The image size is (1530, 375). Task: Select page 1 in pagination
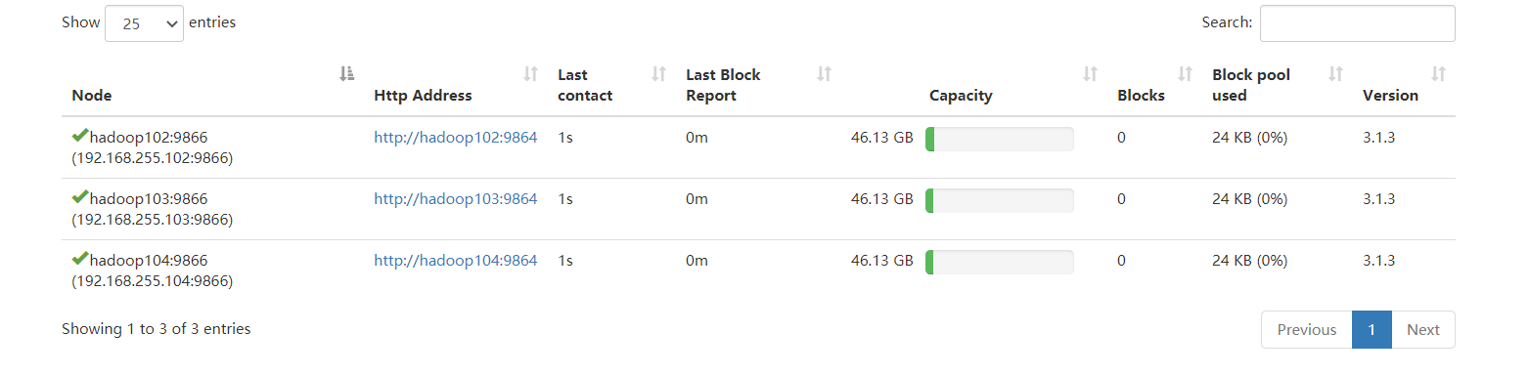click(x=1372, y=330)
